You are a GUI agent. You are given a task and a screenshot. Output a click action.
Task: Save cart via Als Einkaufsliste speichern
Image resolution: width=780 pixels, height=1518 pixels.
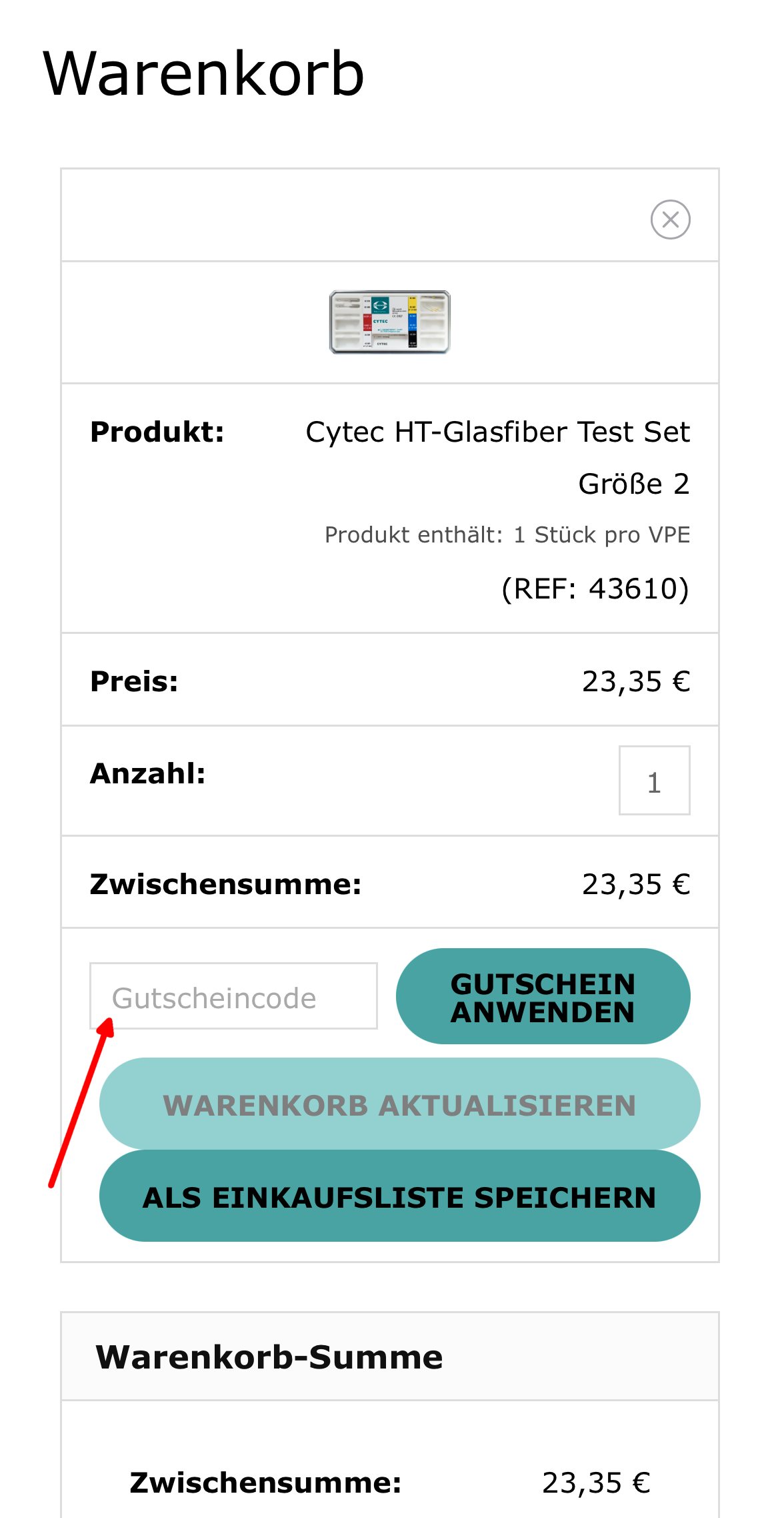pyautogui.click(x=399, y=1196)
